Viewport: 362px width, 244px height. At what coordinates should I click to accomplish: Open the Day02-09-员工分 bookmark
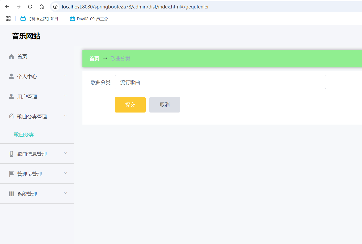[90, 19]
